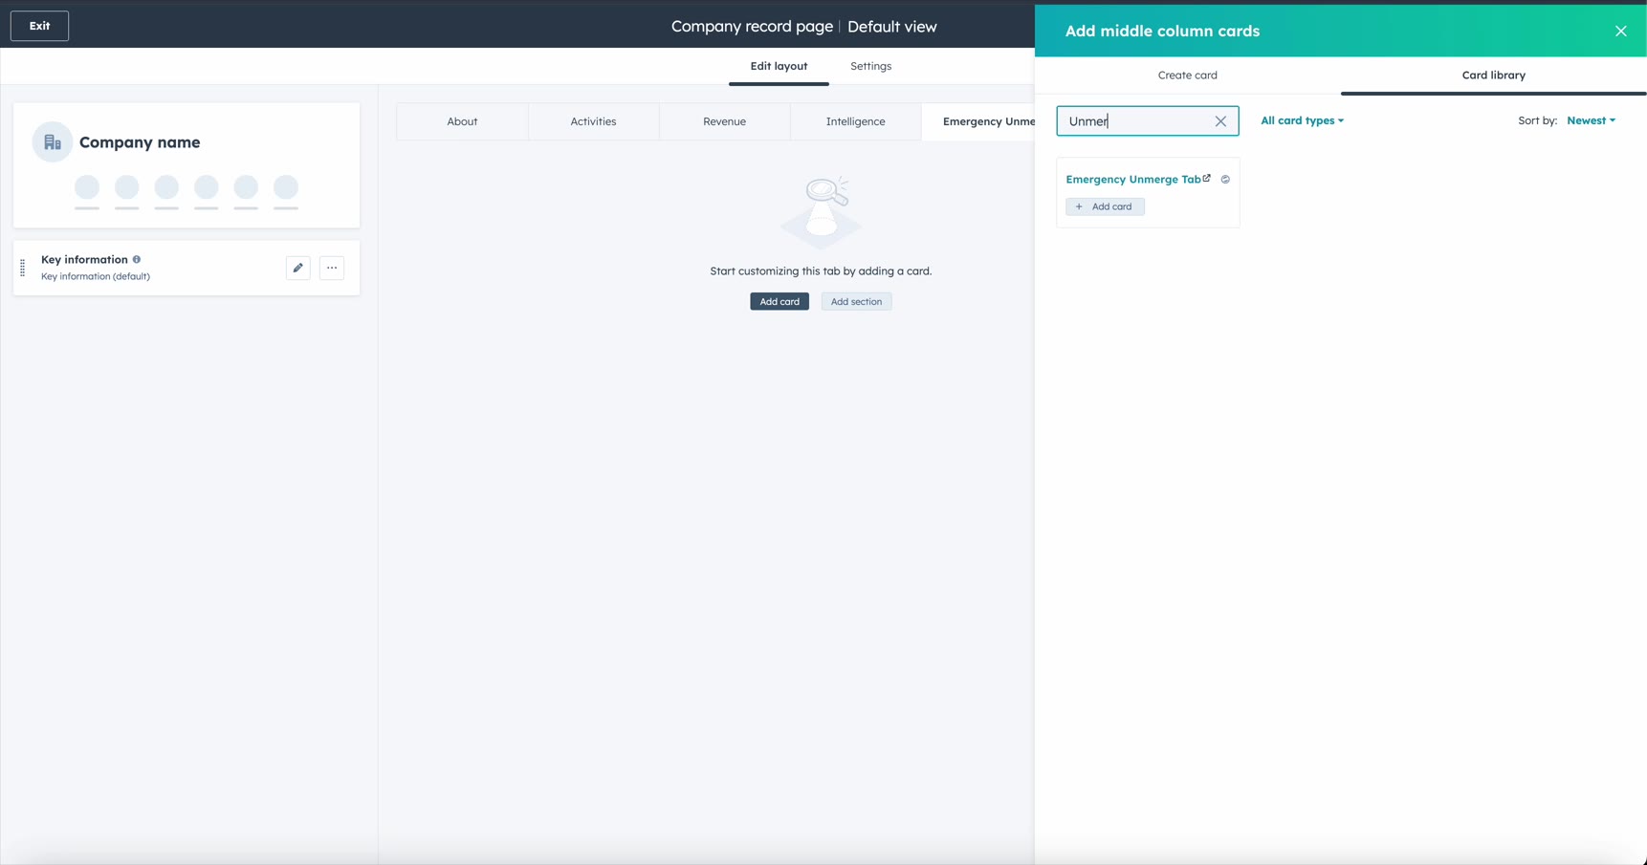Click the company building avatar icon

(x=53, y=142)
